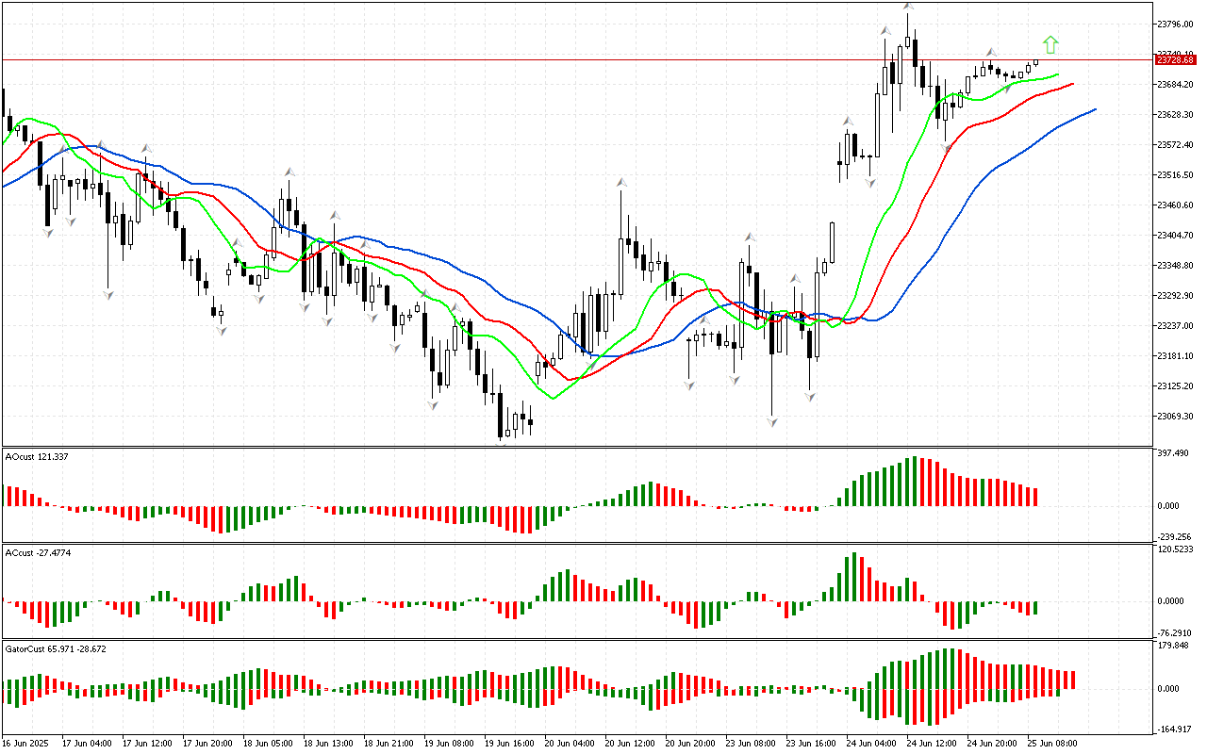
Task: Click the green up arrow signal
Action: pyautogui.click(x=1050, y=44)
